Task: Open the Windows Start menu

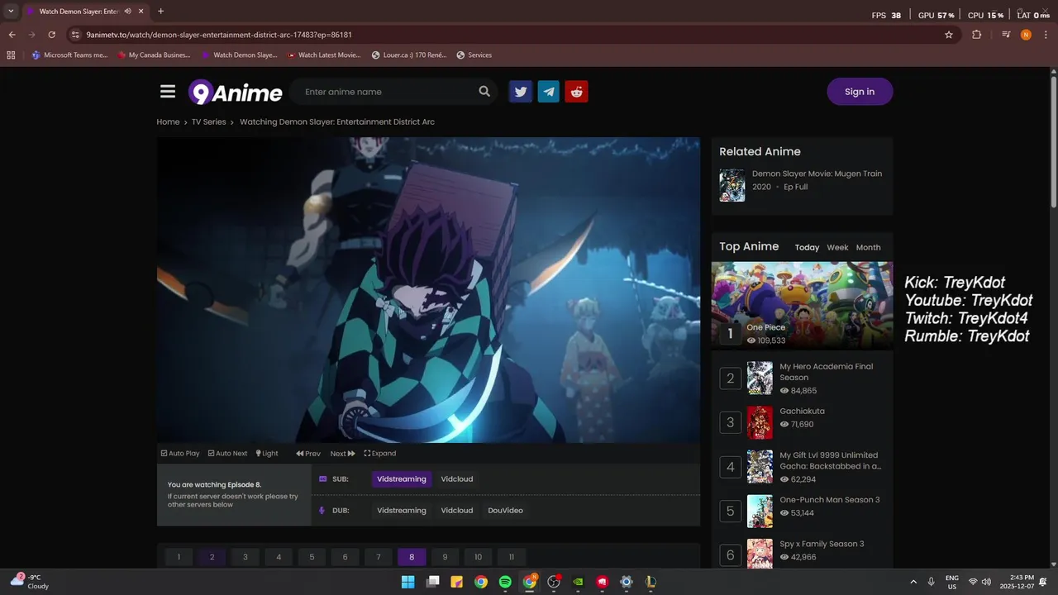Action: (407, 582)
